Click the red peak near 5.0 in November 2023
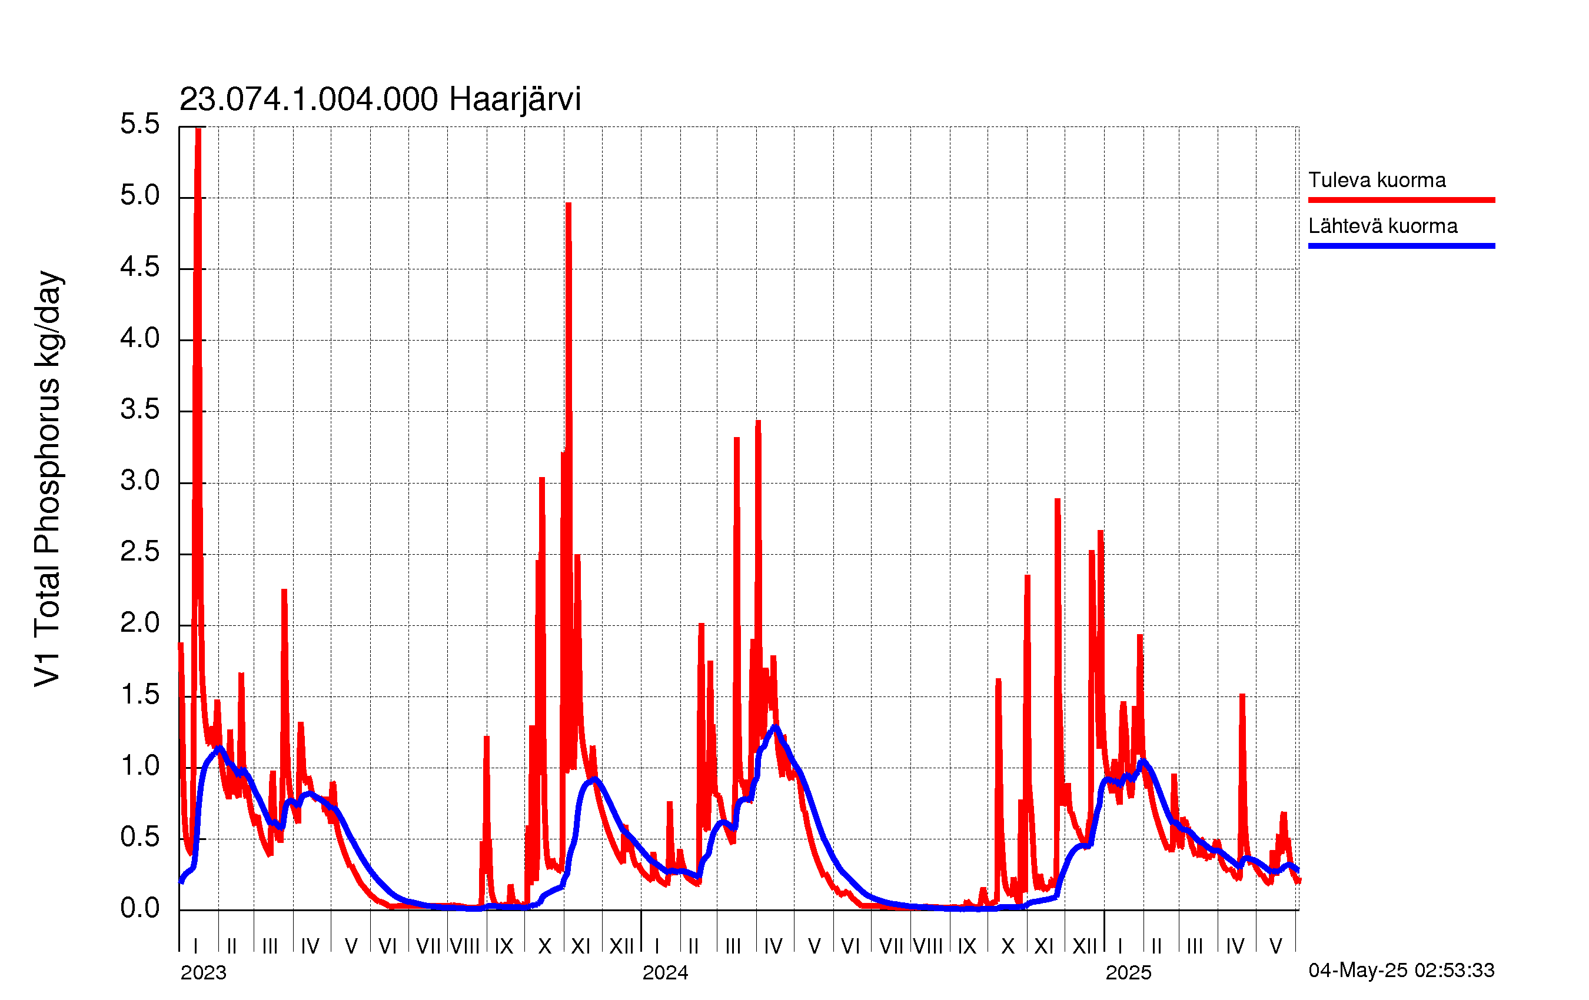Screen dimensions: 1589x1000 click(568, 206)
